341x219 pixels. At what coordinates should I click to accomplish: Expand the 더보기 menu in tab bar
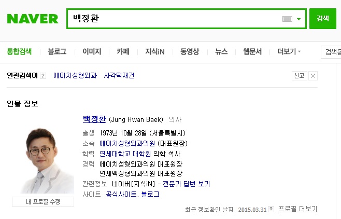pyautogui.click(x=289, y=51)
